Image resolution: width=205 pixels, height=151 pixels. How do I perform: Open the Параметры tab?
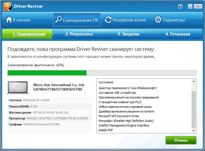[177, 20]
